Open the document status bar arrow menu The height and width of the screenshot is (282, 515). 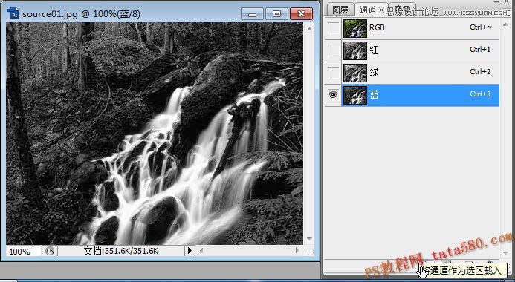(x=190, y=251)
